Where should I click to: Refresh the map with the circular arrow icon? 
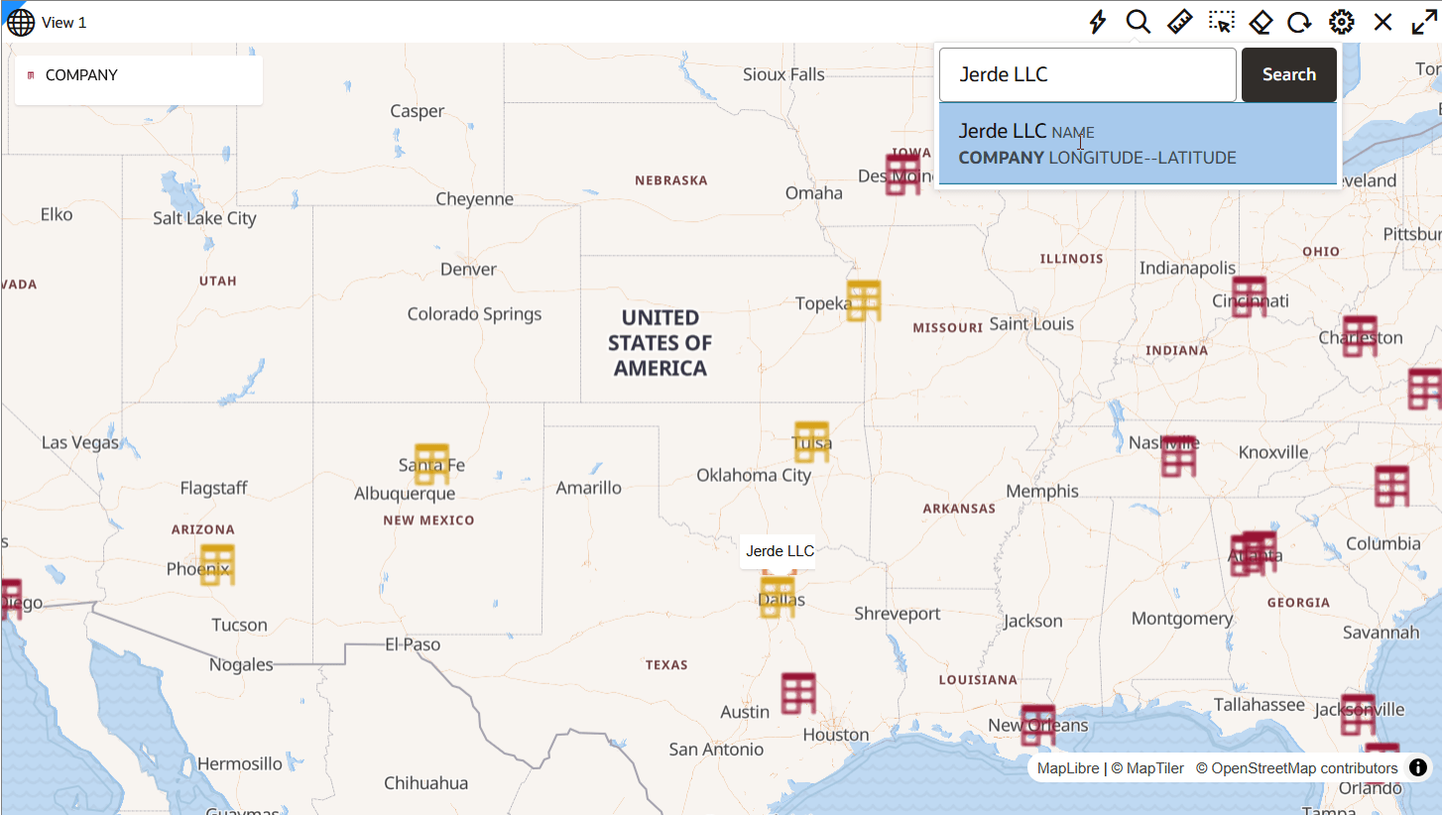point(1299,22)
